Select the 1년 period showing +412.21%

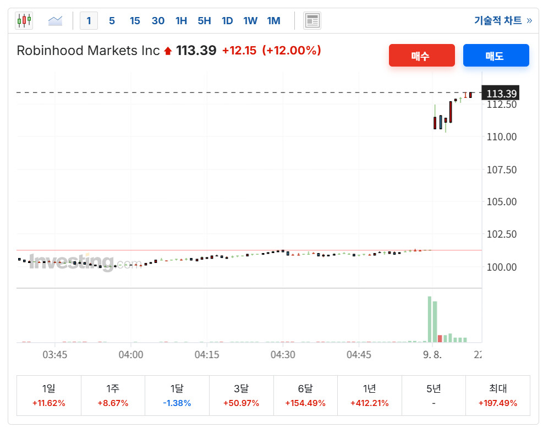click(x=370, y=396)
